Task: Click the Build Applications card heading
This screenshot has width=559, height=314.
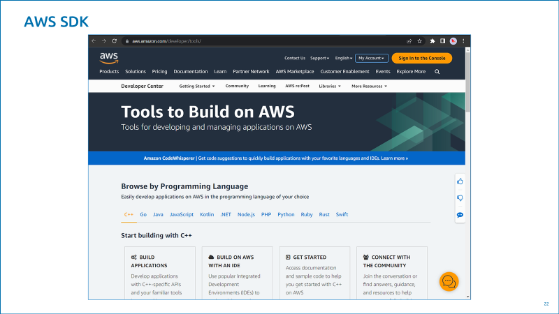Action: (148, 261)
